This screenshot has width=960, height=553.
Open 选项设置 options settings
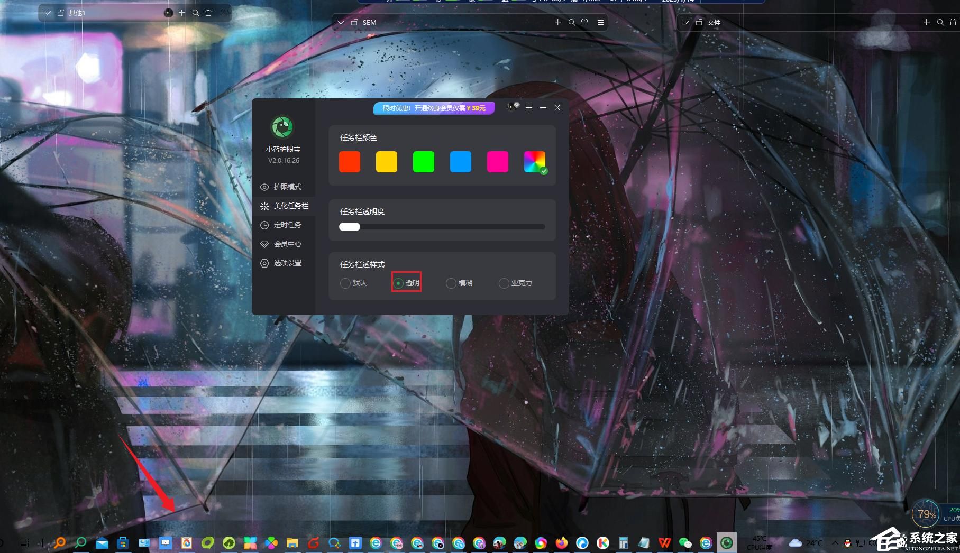click(283, 263)
